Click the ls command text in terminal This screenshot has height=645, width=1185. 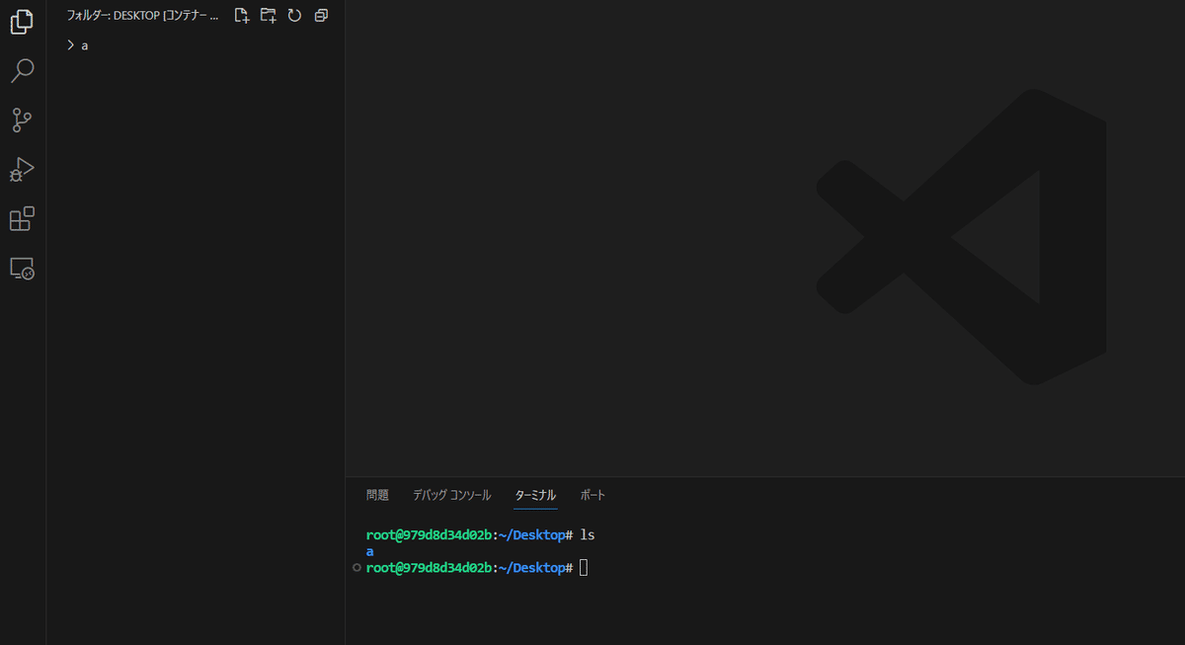pos(588,535)
